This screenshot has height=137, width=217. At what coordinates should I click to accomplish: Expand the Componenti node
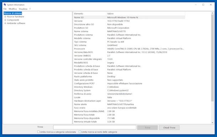pyautogui.click(x=5, y=20)
